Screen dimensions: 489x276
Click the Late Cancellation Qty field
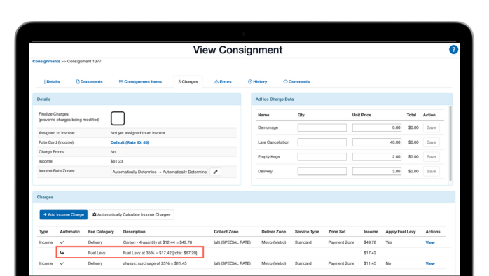322,142
